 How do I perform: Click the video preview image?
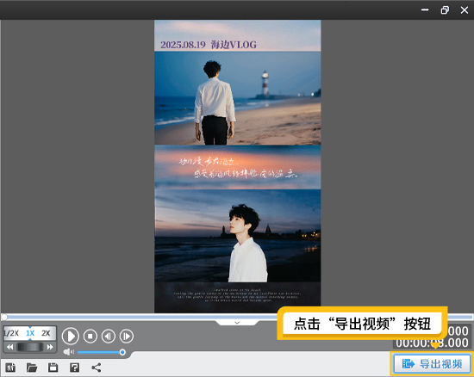click(x=237, y=166)
